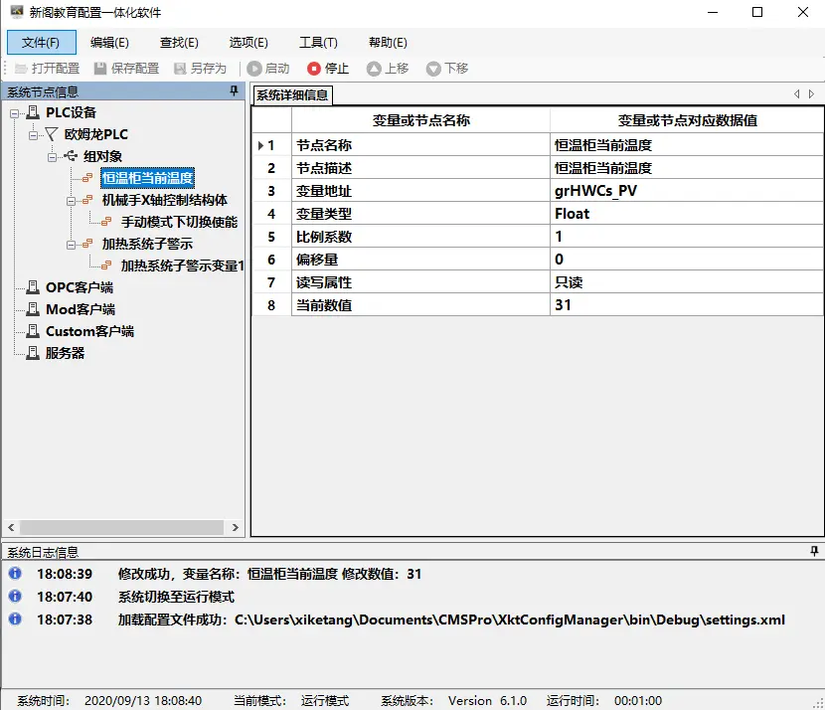Collapse the 机械手X轴控制结构体 node
825x710 pixels.
pyautogui.click(x=71, y=201)
